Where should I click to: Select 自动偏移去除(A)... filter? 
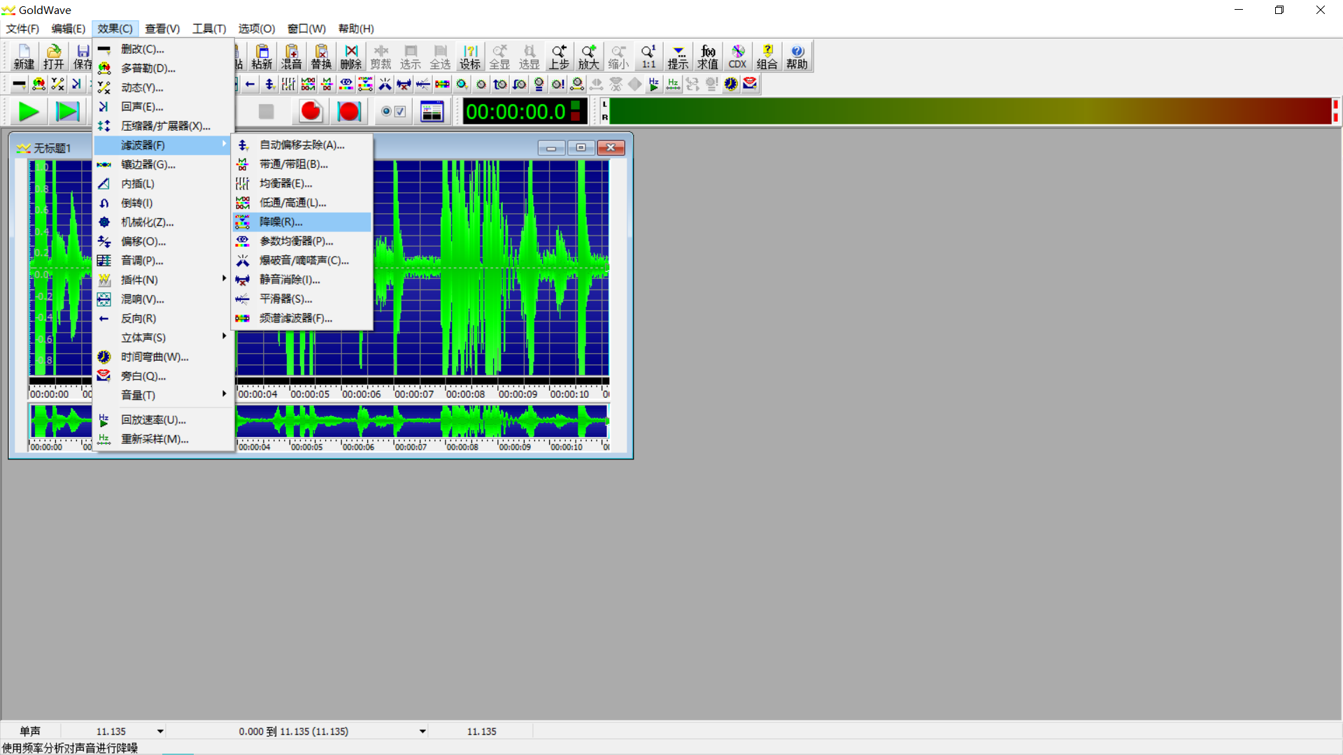click(x=301, y=145)
